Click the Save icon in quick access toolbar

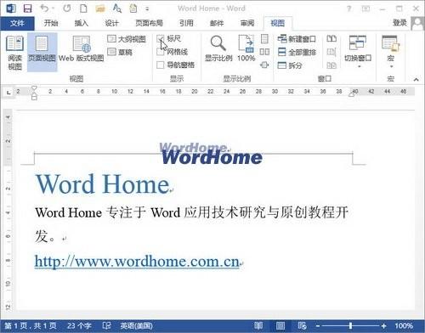coord(27,8)
